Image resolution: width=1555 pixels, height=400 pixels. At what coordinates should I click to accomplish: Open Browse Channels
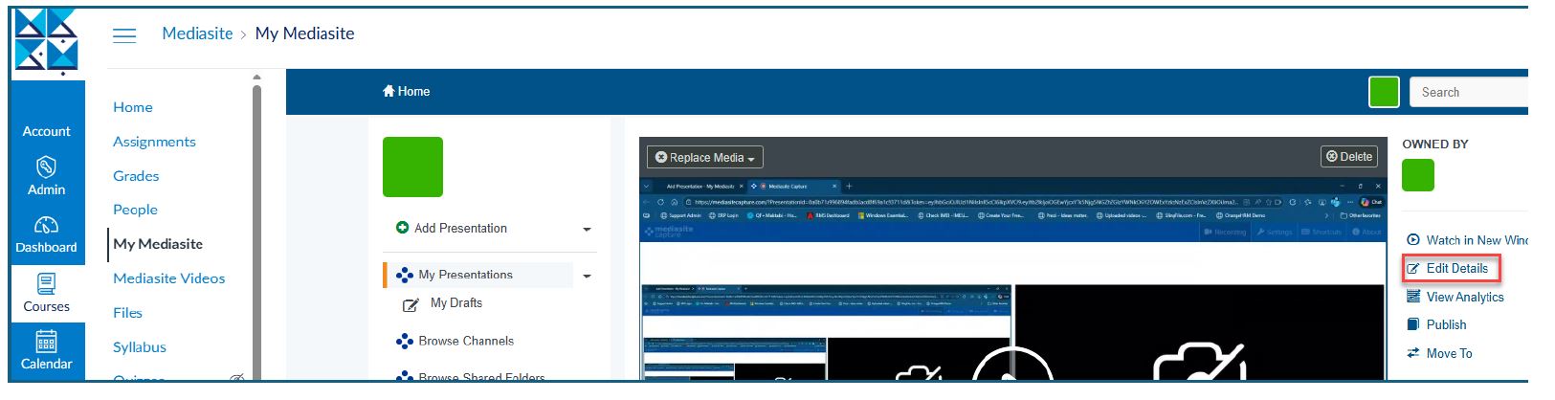(x=465, y=341)
